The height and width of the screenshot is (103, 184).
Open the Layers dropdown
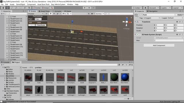click(166, 8)
